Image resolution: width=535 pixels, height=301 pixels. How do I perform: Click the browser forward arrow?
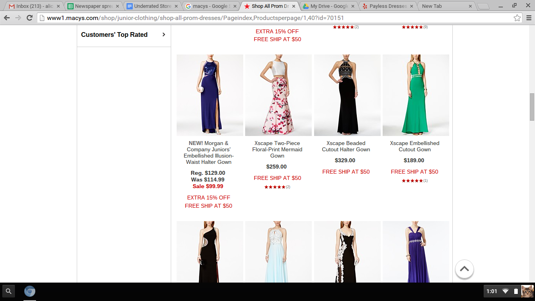pyautogui.click(x=18, y=18)
